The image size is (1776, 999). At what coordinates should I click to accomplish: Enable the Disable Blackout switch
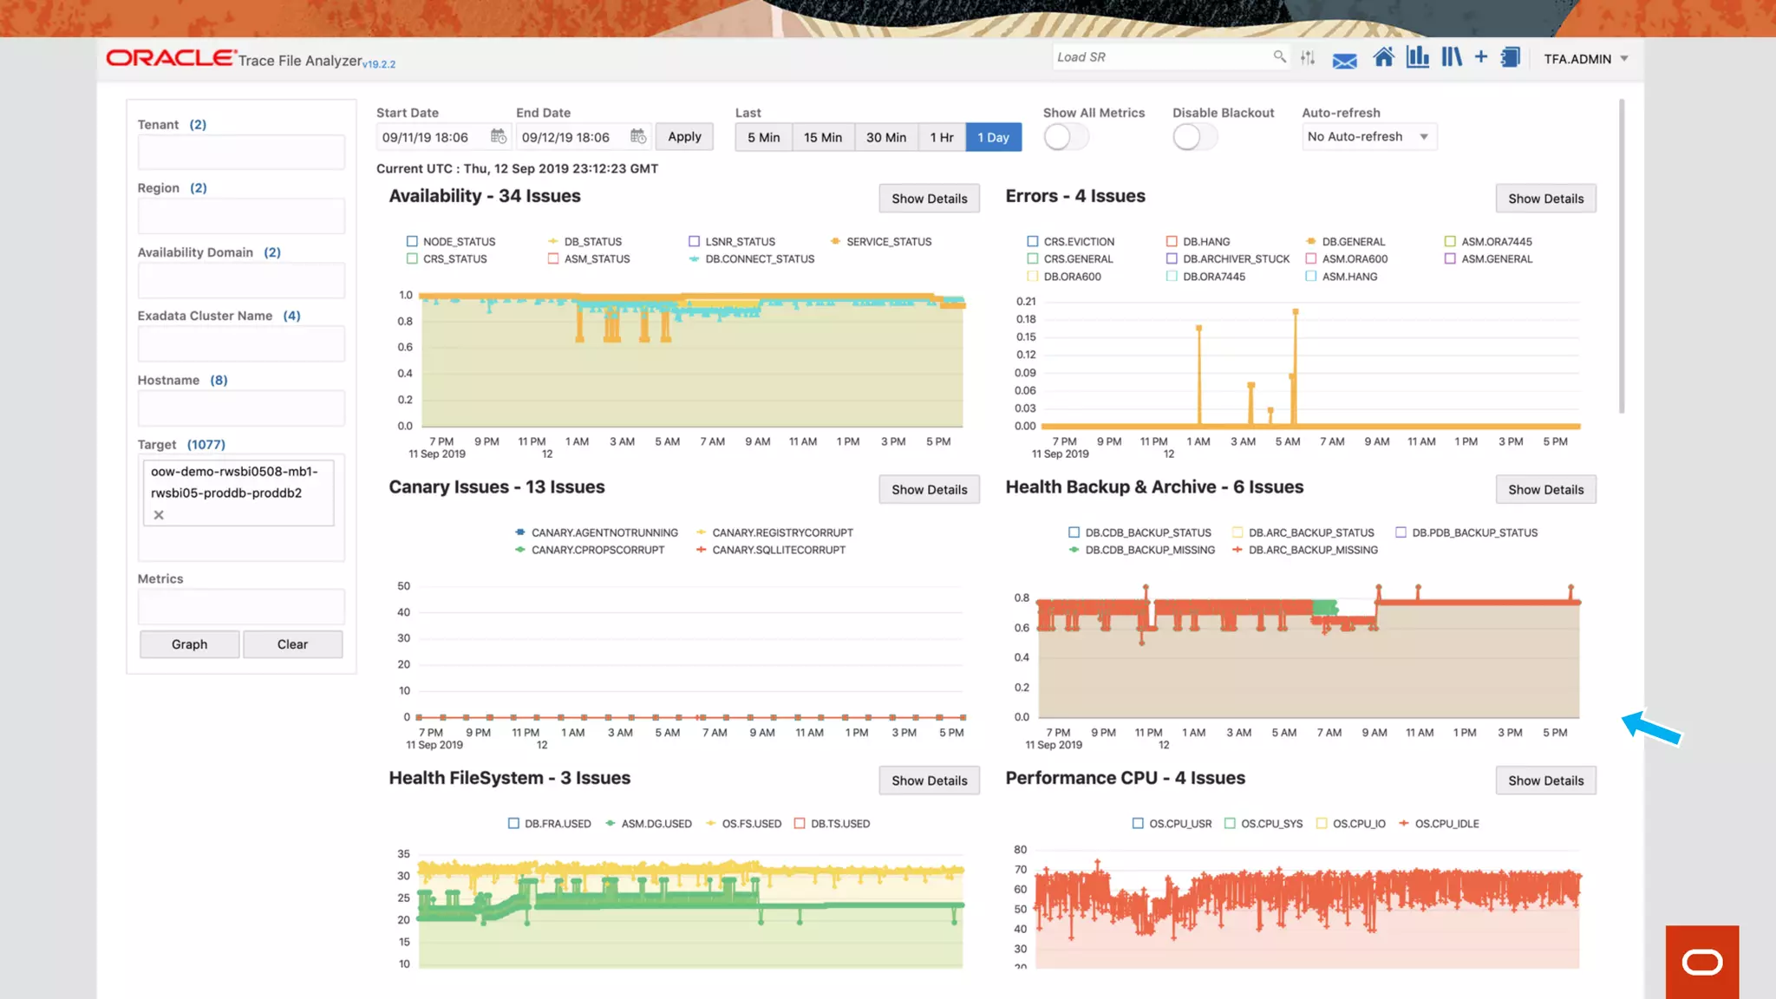[1194, 137]
